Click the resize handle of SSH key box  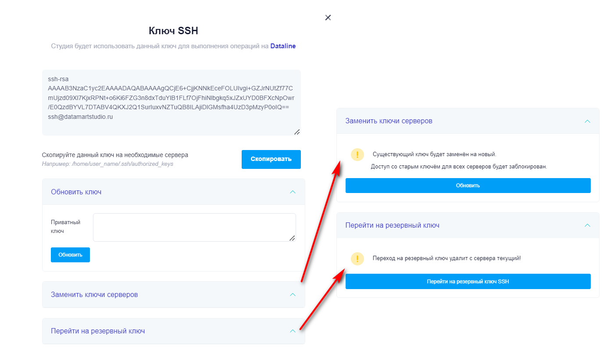pos(297,132)
